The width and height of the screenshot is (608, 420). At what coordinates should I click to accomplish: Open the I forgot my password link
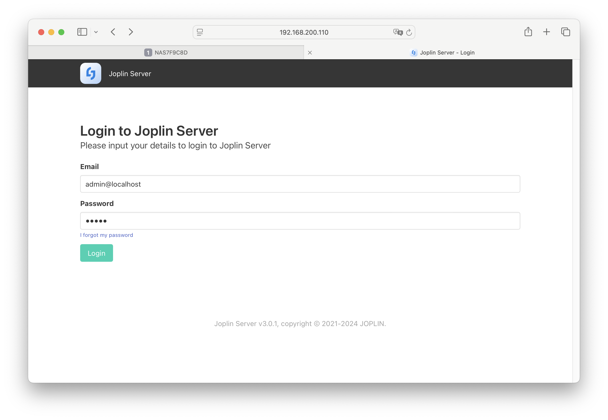point(107,235)
